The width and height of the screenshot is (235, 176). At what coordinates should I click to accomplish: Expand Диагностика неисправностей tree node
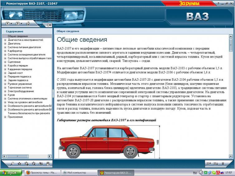click(5, 40)
